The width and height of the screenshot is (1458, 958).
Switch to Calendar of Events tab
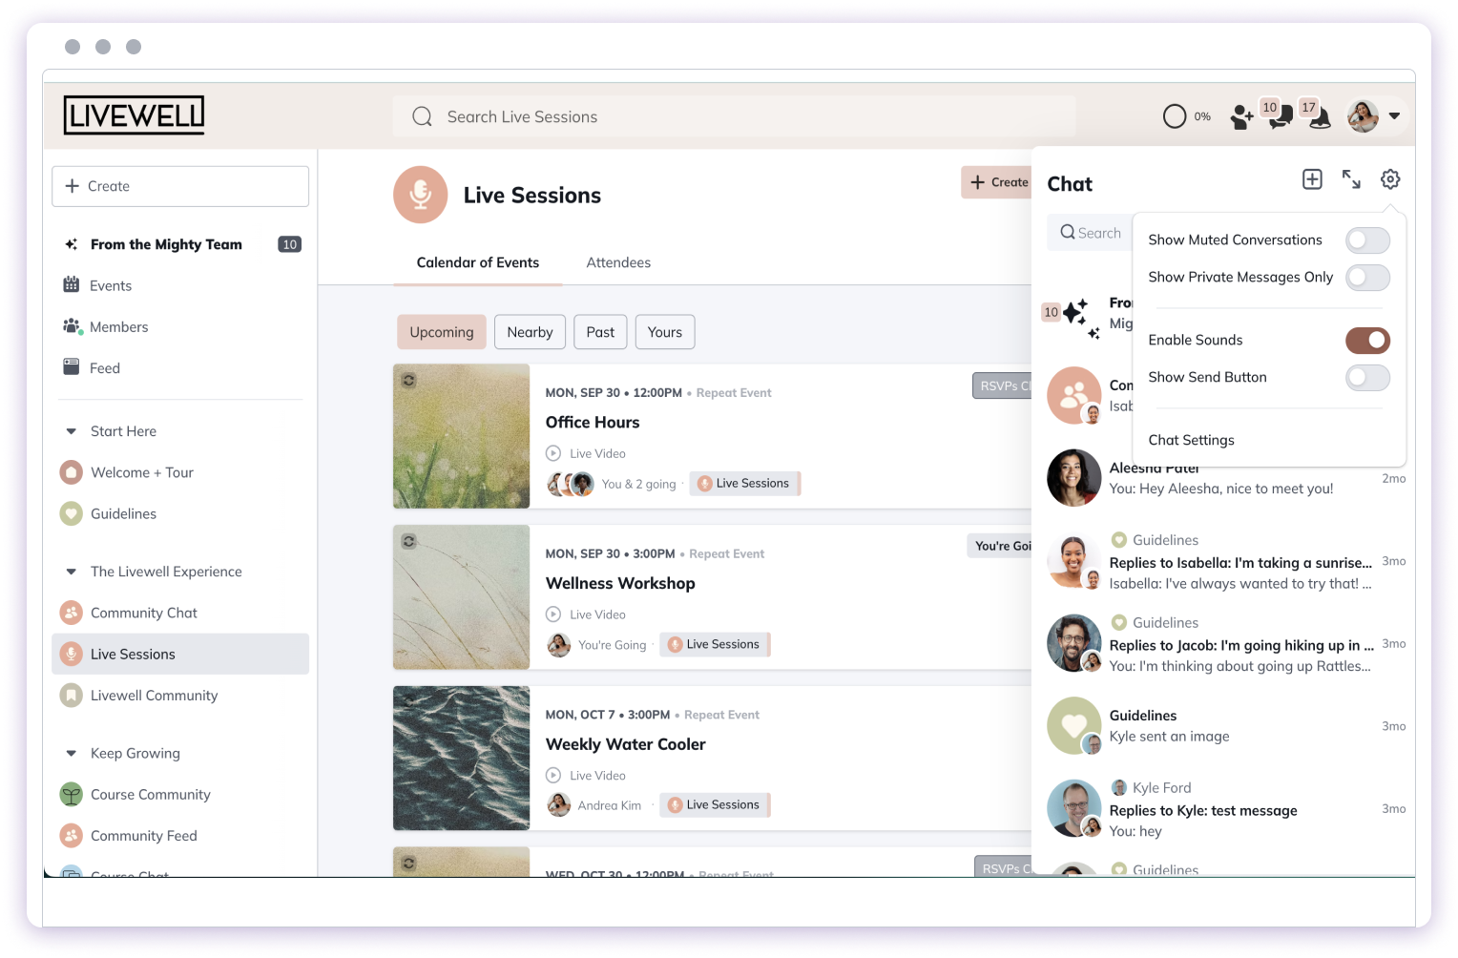tap(477, 262)
